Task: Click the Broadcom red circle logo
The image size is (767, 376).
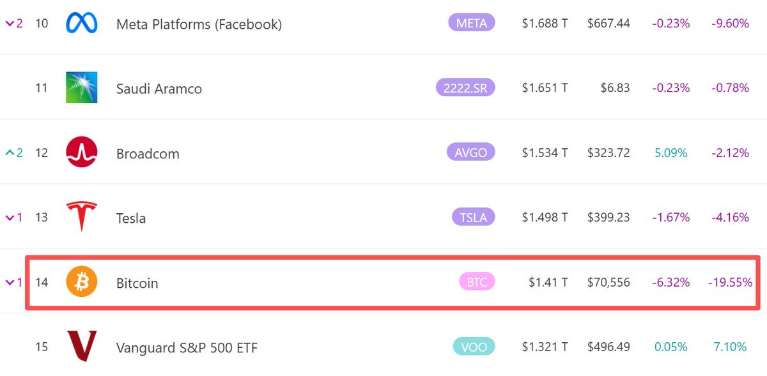Action: [x=82, y=153]
